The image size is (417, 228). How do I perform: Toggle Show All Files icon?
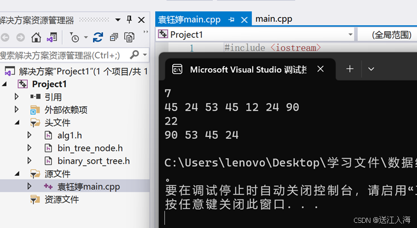pyautogui.click(x=130, y=38)
